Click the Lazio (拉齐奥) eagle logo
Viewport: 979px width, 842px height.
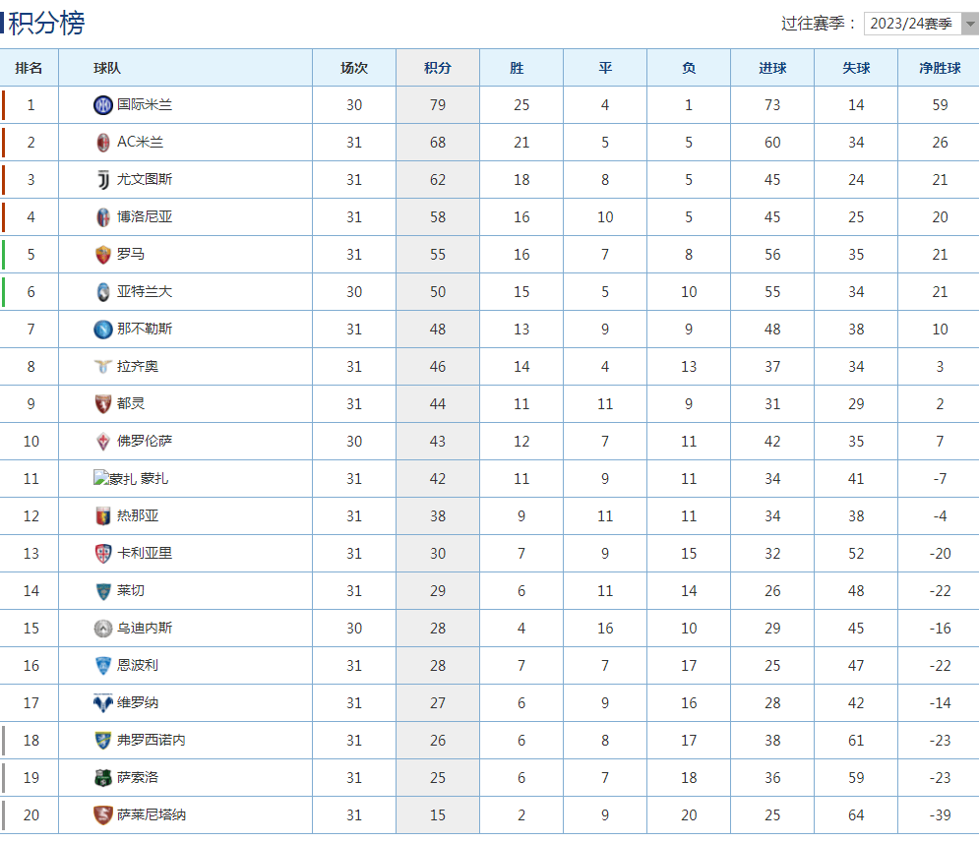point(103,367)
